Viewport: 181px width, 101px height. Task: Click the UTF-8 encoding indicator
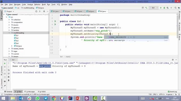pos(162,94)
